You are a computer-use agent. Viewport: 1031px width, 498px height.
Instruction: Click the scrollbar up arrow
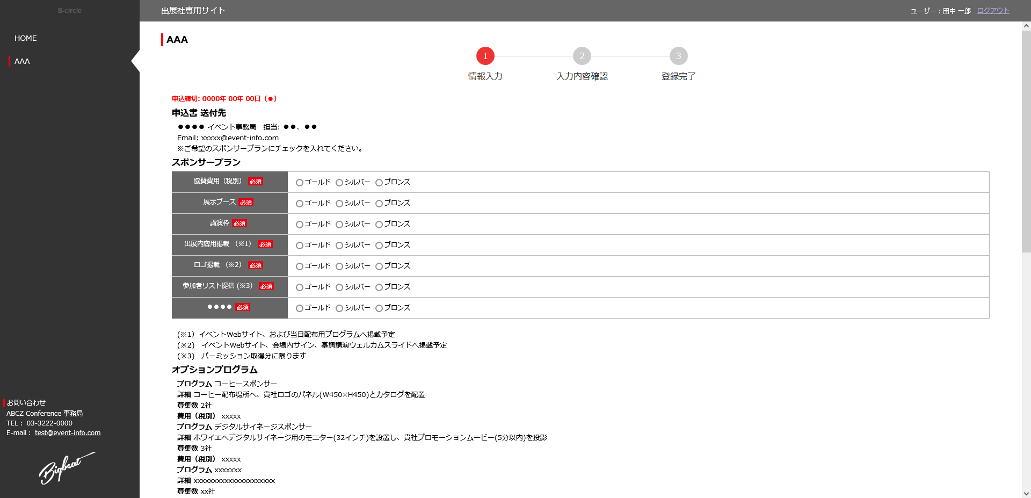point(1026,26)
